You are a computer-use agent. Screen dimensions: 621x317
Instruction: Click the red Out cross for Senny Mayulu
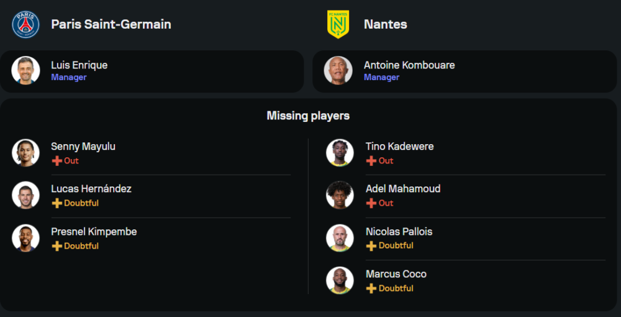tap(57, 161)
